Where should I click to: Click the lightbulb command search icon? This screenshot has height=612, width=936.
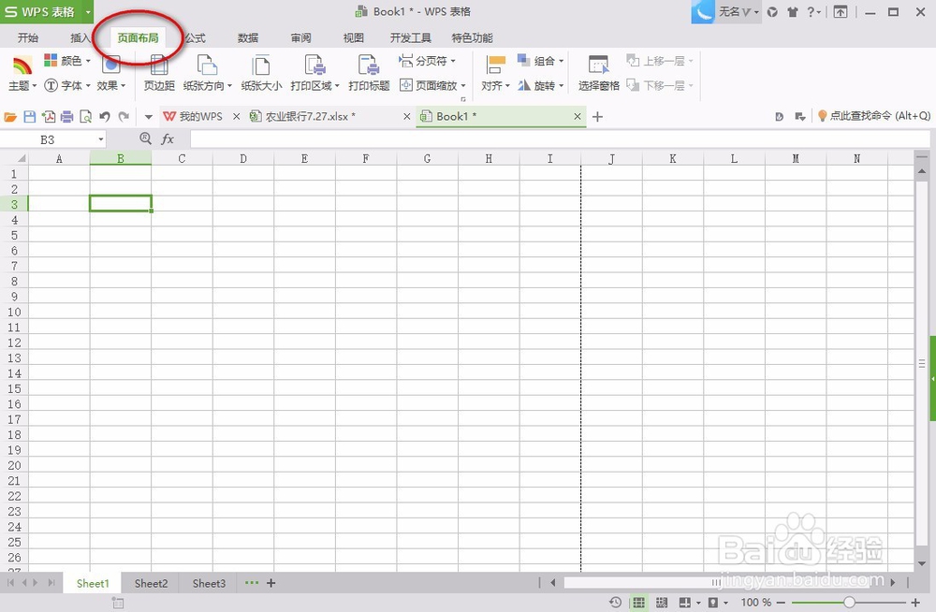[x=822, y=116]
